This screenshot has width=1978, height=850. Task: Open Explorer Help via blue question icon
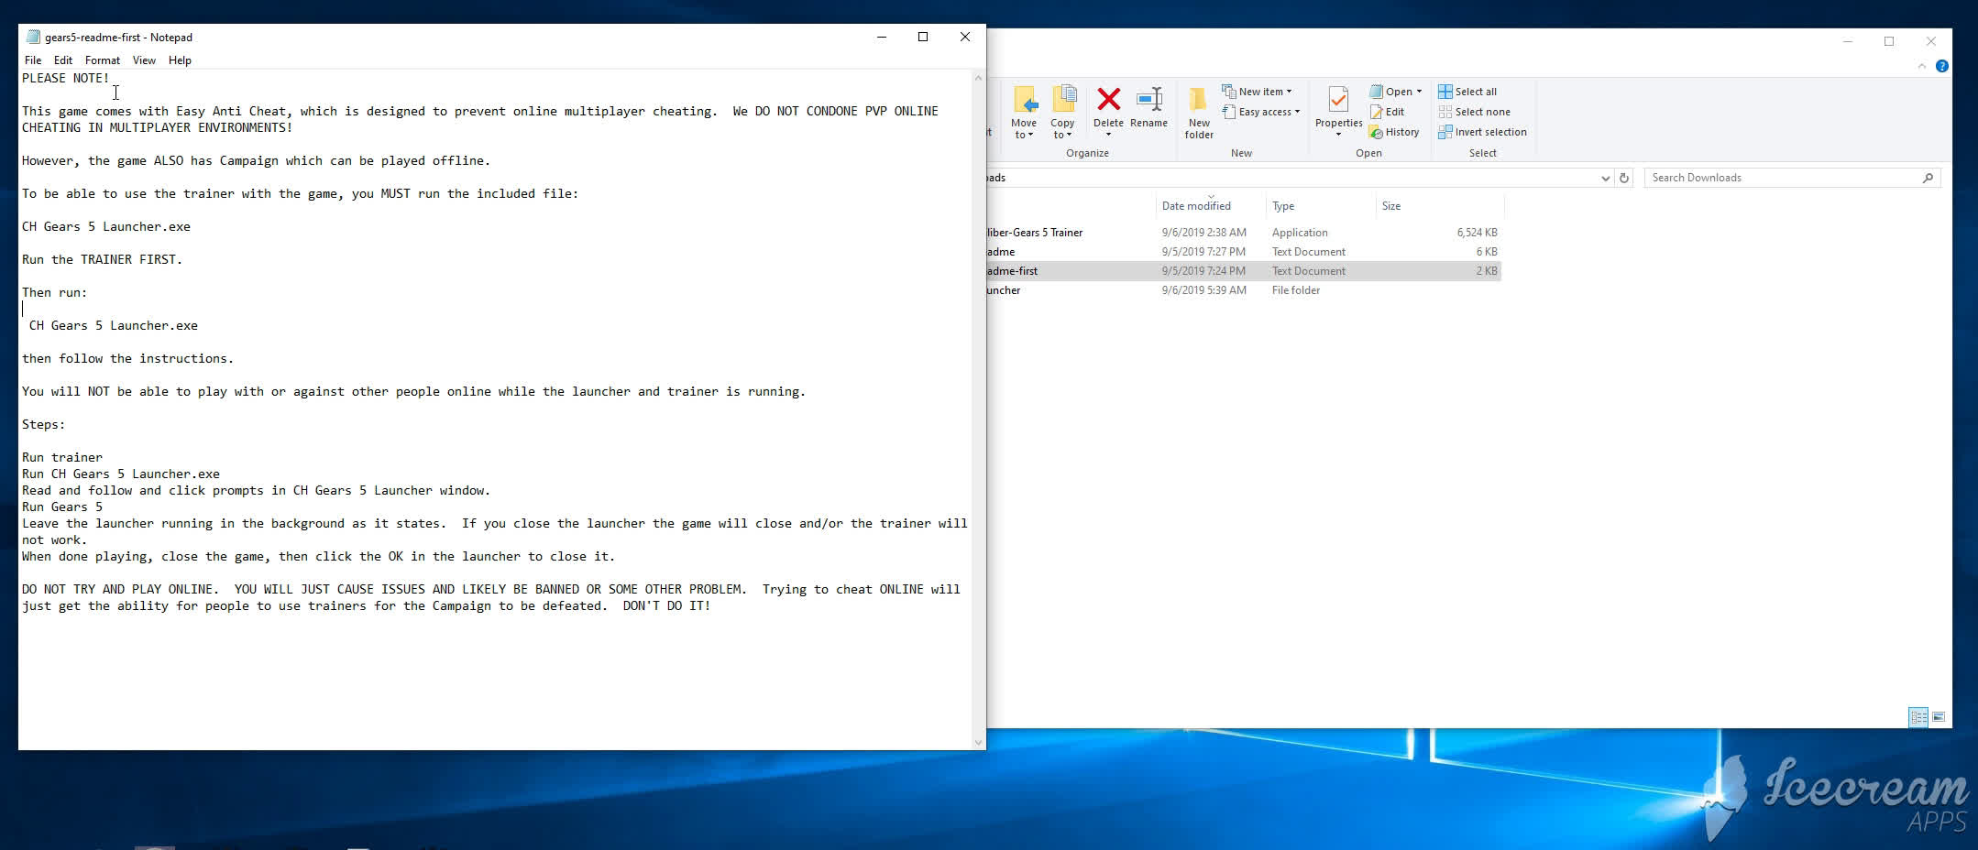1941,66
